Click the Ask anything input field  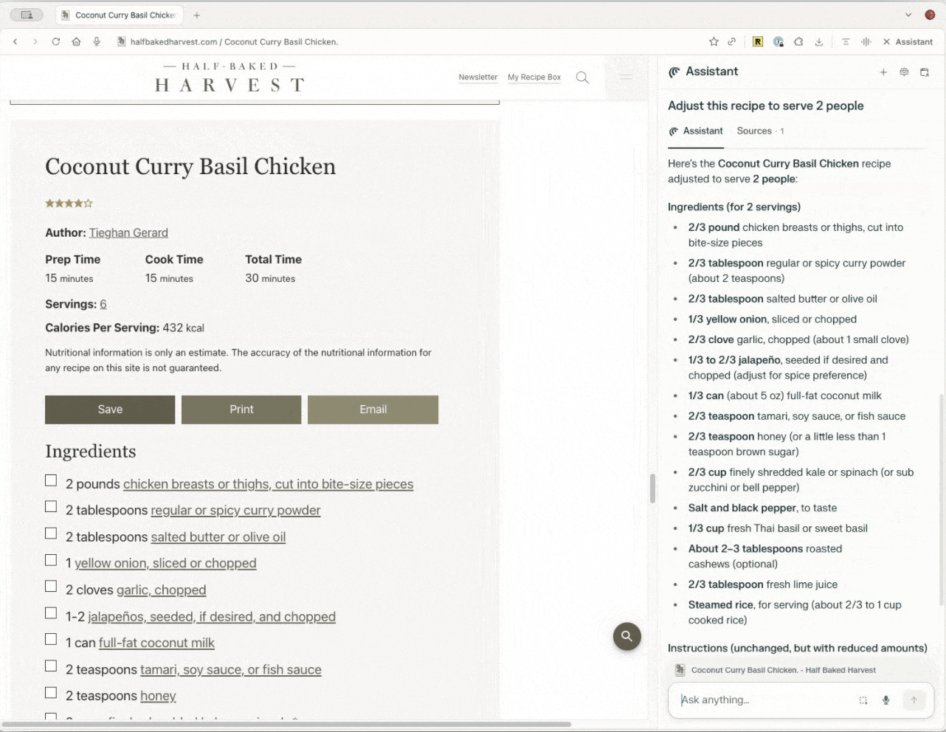click(764, 700)
